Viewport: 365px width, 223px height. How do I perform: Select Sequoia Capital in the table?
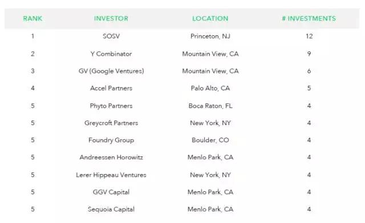111,209
